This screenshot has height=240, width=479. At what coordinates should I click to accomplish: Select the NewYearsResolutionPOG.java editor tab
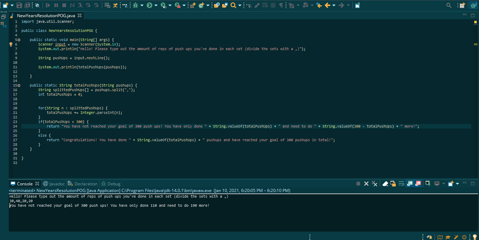click(x=46, y=15)
